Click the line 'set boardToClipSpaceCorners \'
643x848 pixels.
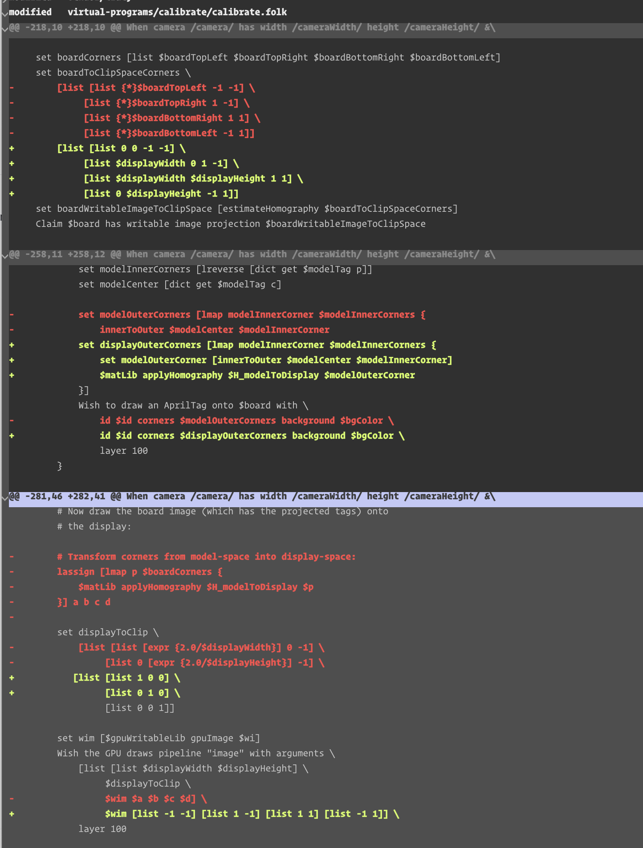click(x=113, y=73)
